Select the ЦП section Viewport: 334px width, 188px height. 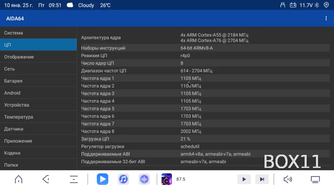(x=38, y=45)
